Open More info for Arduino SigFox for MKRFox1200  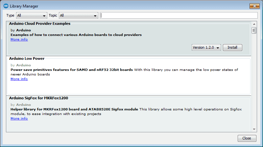click(19, 119)
